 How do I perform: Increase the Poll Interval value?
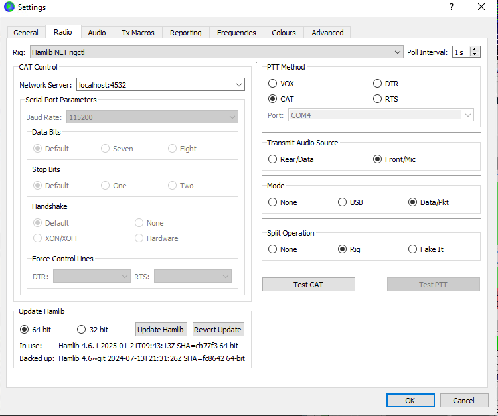tap(475, 49)
